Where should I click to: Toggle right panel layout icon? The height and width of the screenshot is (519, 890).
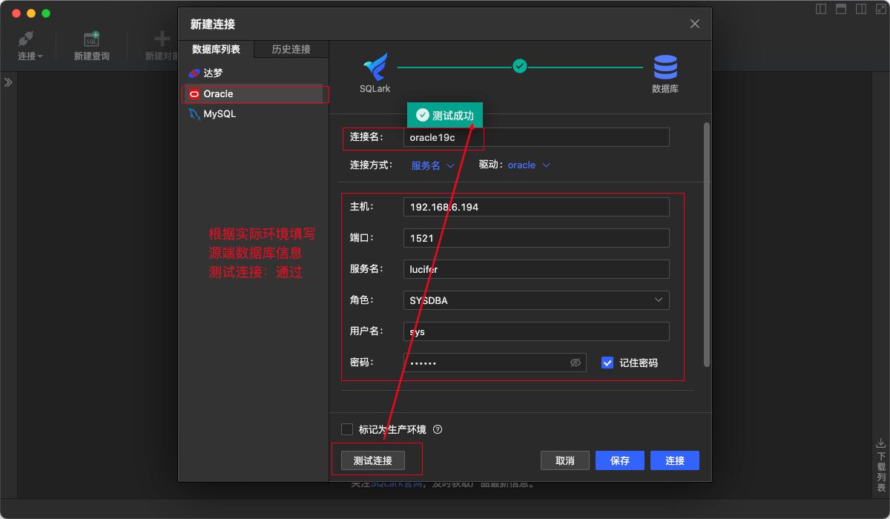click(861, 9)
